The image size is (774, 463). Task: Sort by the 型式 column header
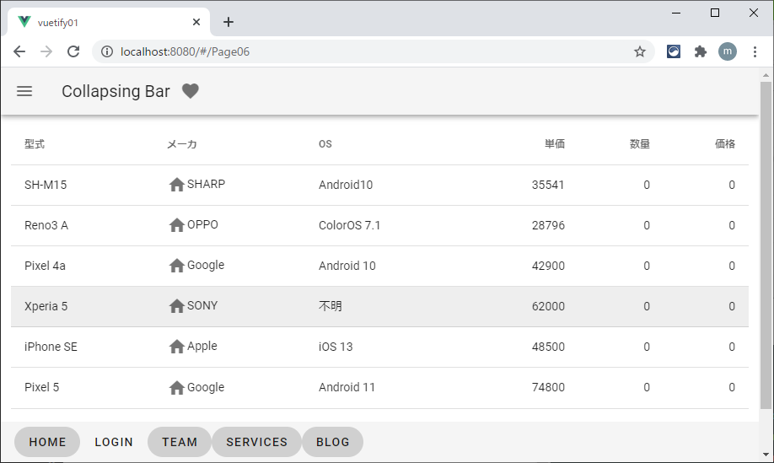[x=35, y=144]
